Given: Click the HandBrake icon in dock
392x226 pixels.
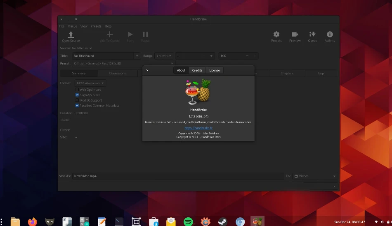Looking at the screenshot, I should coord(257,221).
